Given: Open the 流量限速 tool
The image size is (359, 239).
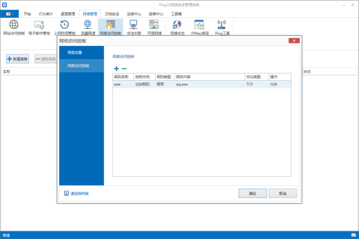Looking at the screenshot, I should (x=87, y=26).
